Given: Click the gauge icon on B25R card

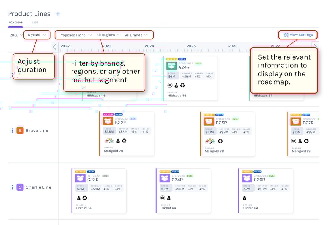Looking at the screenshot, I should coord(210,141).
